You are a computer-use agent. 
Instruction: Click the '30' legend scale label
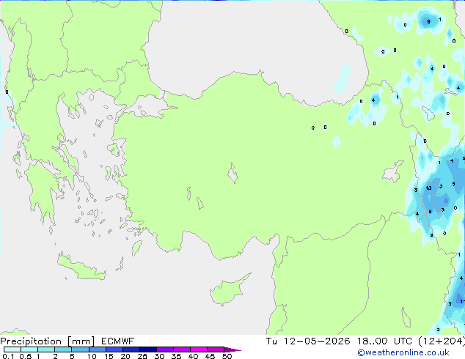(x=160, y=356)
